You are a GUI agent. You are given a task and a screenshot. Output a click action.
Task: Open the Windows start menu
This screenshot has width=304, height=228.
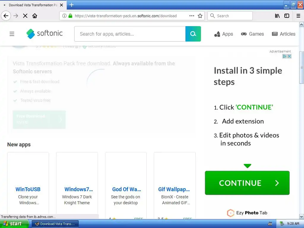14,224
